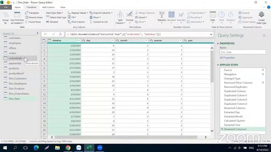Select the offices query
Screen dimensions: 271x152
[12, 48]
